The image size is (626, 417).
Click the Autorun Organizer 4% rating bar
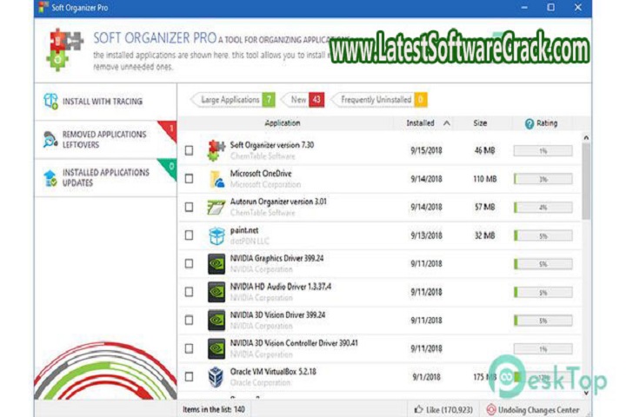pos(543,208)
